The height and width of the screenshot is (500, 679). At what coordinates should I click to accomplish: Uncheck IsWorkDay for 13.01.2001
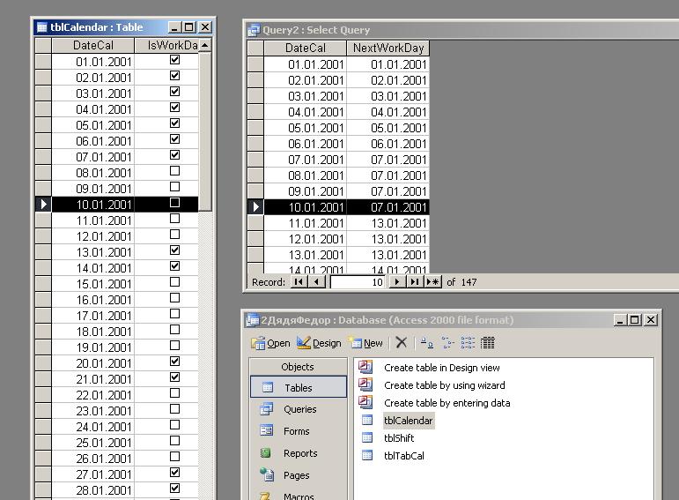coord(174,250)
